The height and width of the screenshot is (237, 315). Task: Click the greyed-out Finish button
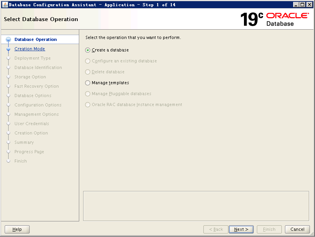tap(269, 229)
